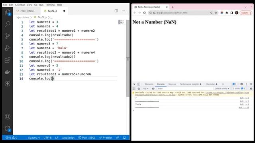Toggle Prettier formatter in status bar

pos(106,138)
